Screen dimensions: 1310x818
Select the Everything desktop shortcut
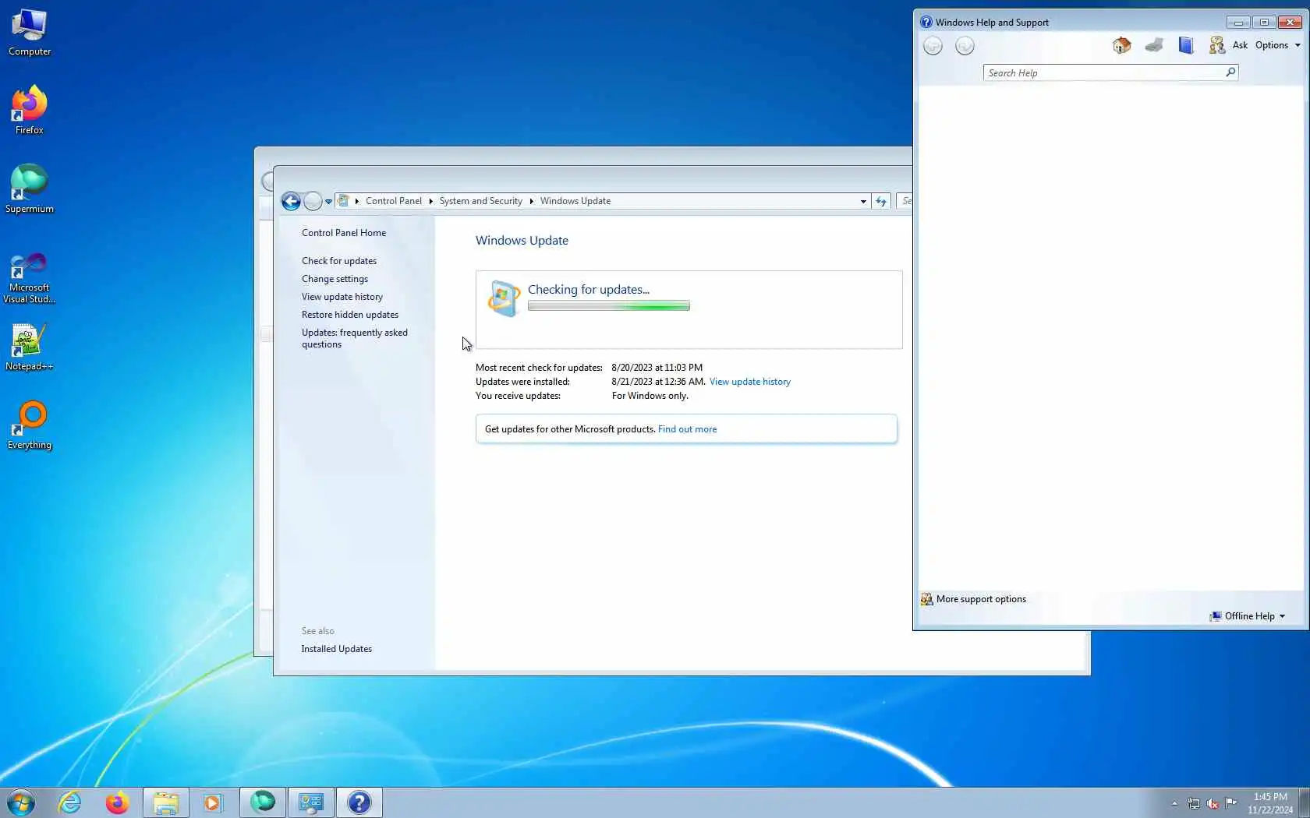[30, 426]
